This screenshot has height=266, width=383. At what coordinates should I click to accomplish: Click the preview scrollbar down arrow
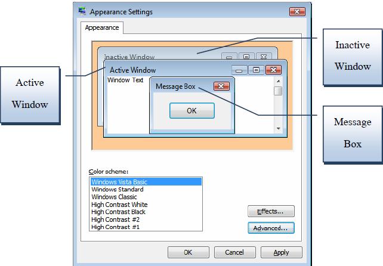click(x=278, y=128)
